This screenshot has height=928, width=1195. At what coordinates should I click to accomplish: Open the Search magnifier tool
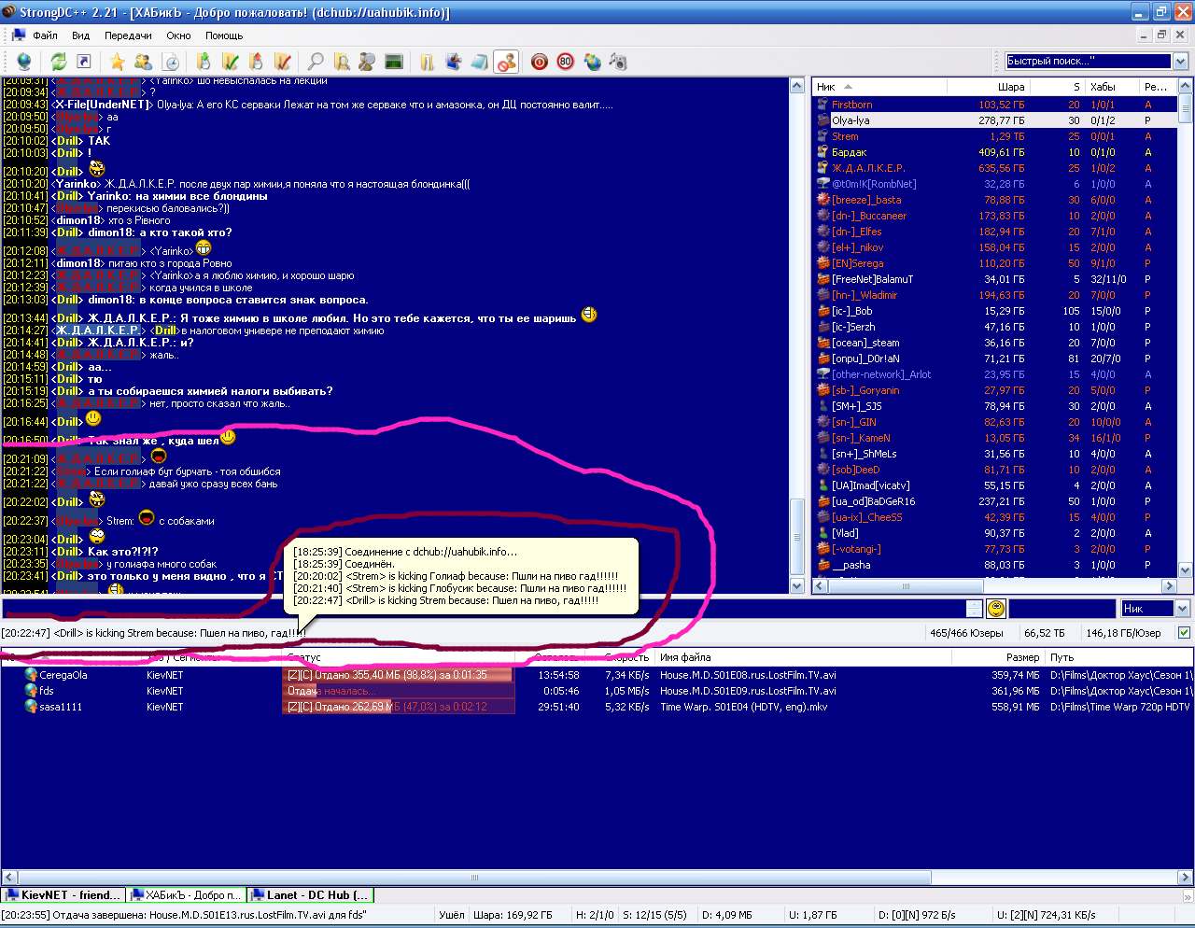pos(316,62)
